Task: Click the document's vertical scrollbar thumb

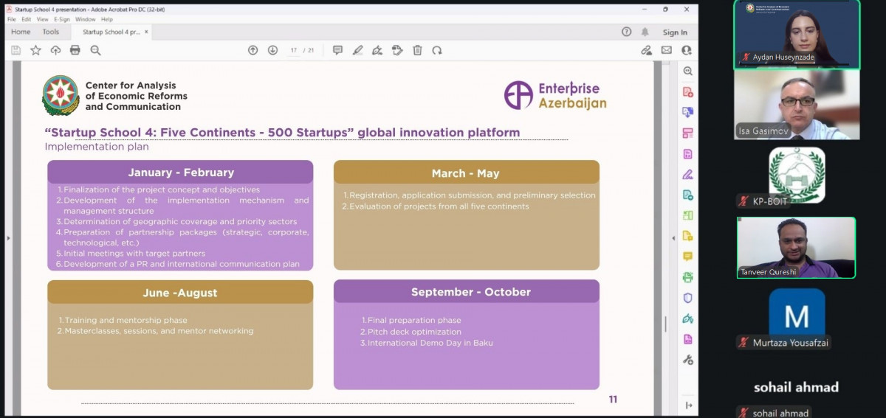Action: click(x=664, y=324)
